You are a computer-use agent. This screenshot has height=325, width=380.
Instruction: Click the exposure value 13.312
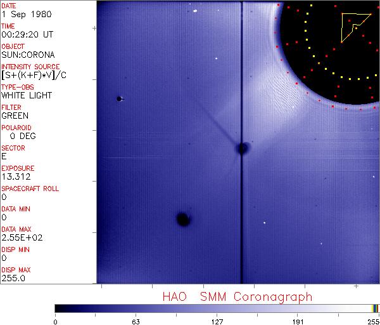pos(16,177)
